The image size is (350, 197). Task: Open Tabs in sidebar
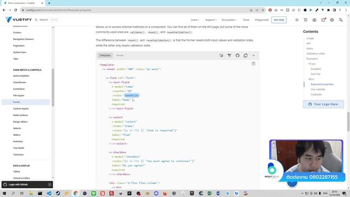(x=16, y=59)
